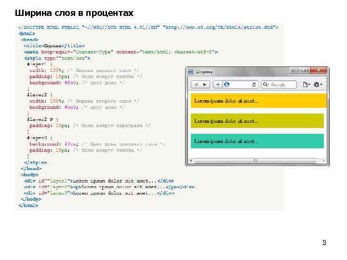Reload the page with the refresh icon
Image resolution: width=347 pixels, height=260 pixels.
(254, 84)
